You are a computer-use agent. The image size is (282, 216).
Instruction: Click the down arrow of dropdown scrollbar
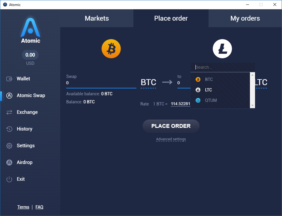pyautogui.click(x=253, y=105)
